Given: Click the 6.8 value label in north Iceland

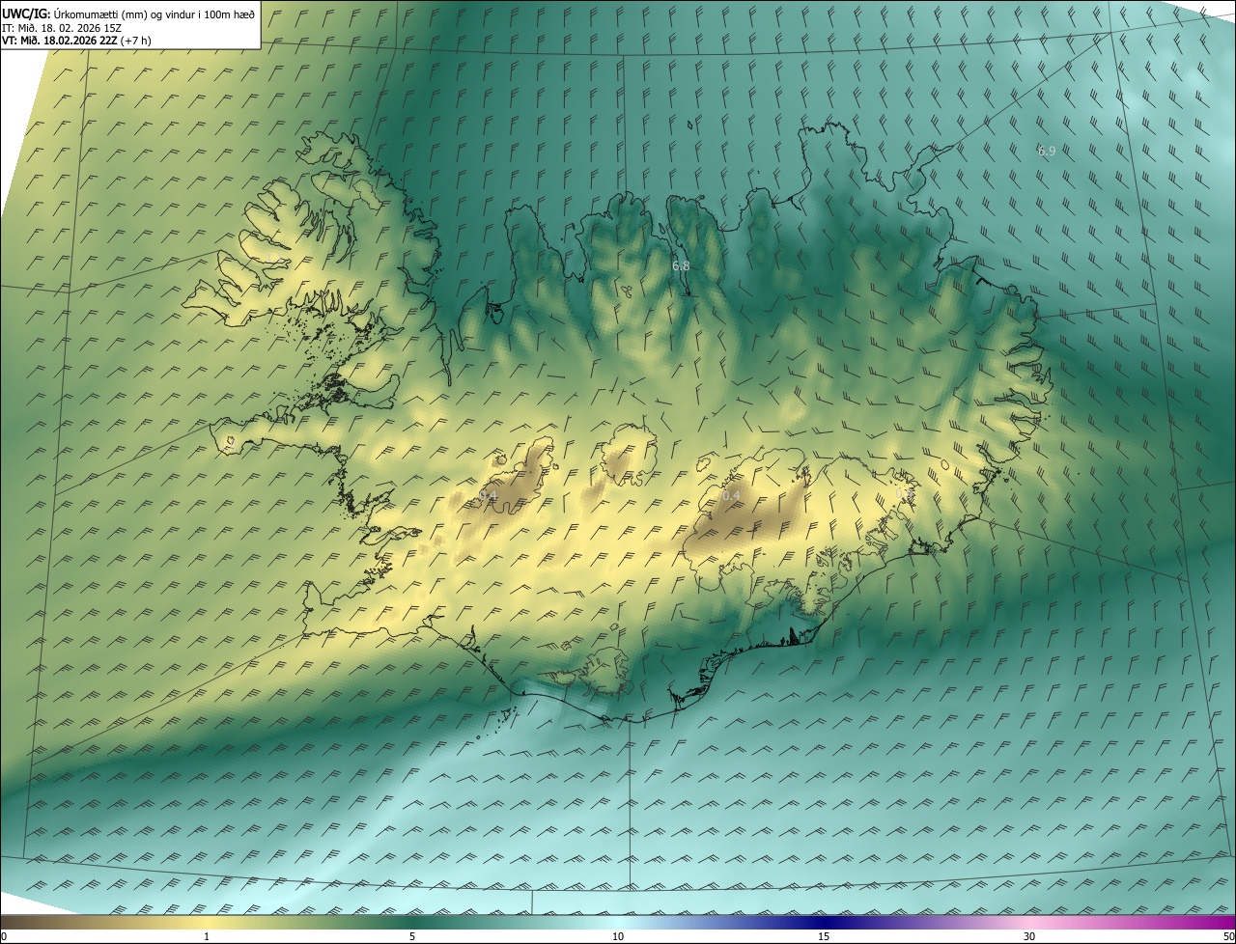Looking at the screenshot, I should 681,265.
